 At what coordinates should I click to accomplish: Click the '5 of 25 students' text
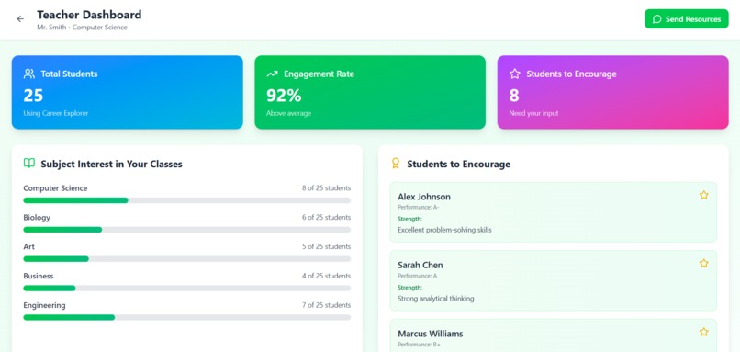tap(326, 246)
